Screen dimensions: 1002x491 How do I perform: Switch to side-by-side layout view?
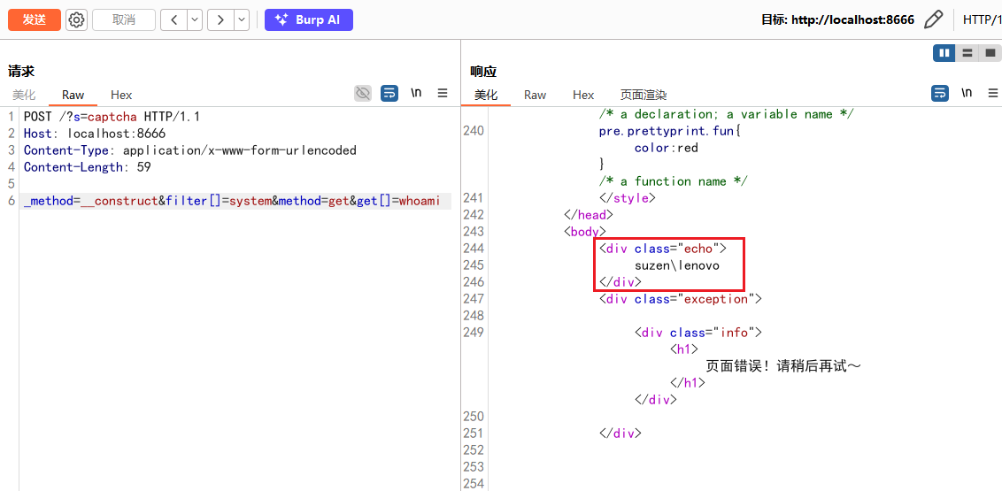(x=944, y=53)
